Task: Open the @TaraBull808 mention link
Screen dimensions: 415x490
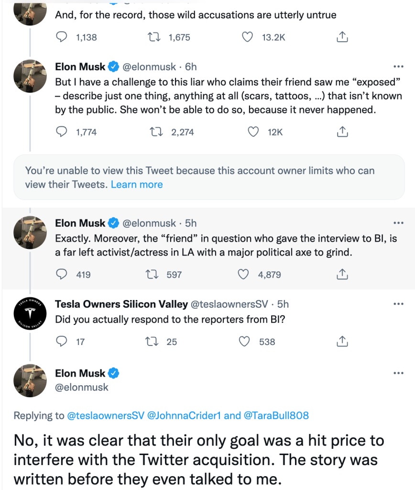Action: click(276, 415)
